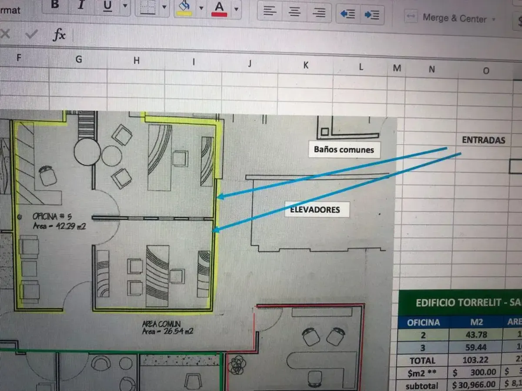Select the ENTRADAS cell
522x391 pixels.
[x=483, y=140]
